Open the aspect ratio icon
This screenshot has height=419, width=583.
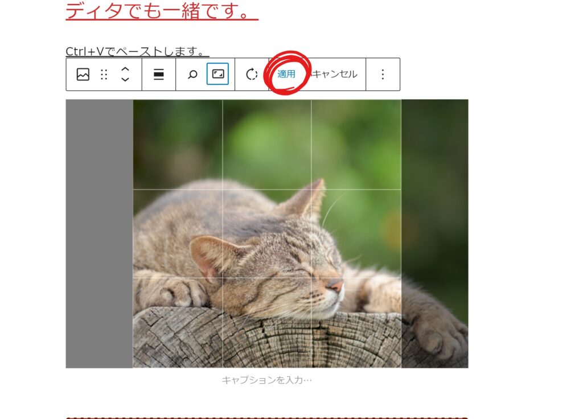point(218,74)
